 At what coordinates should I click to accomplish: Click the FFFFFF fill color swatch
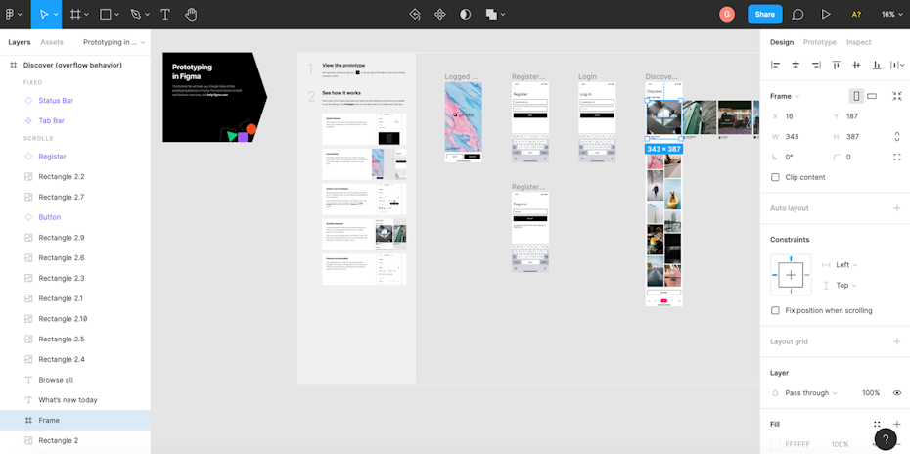(x=776, y=444)
